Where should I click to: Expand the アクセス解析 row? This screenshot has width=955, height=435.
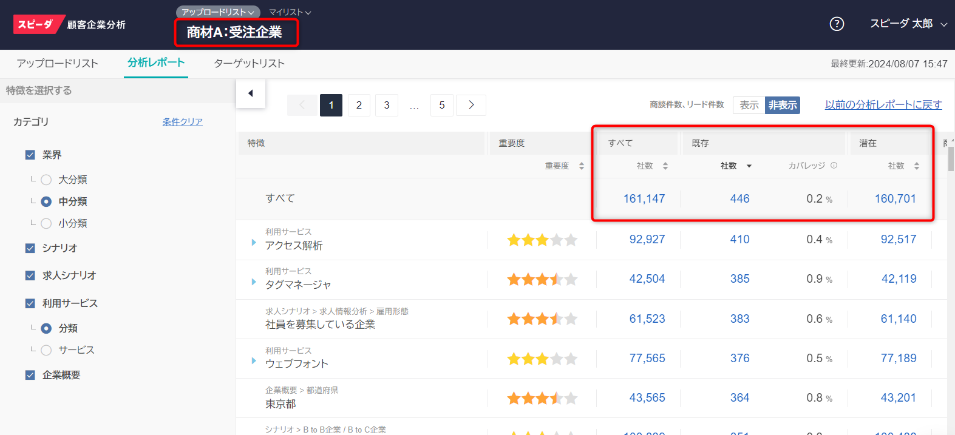pyautogui.click(x=254, y=243)
